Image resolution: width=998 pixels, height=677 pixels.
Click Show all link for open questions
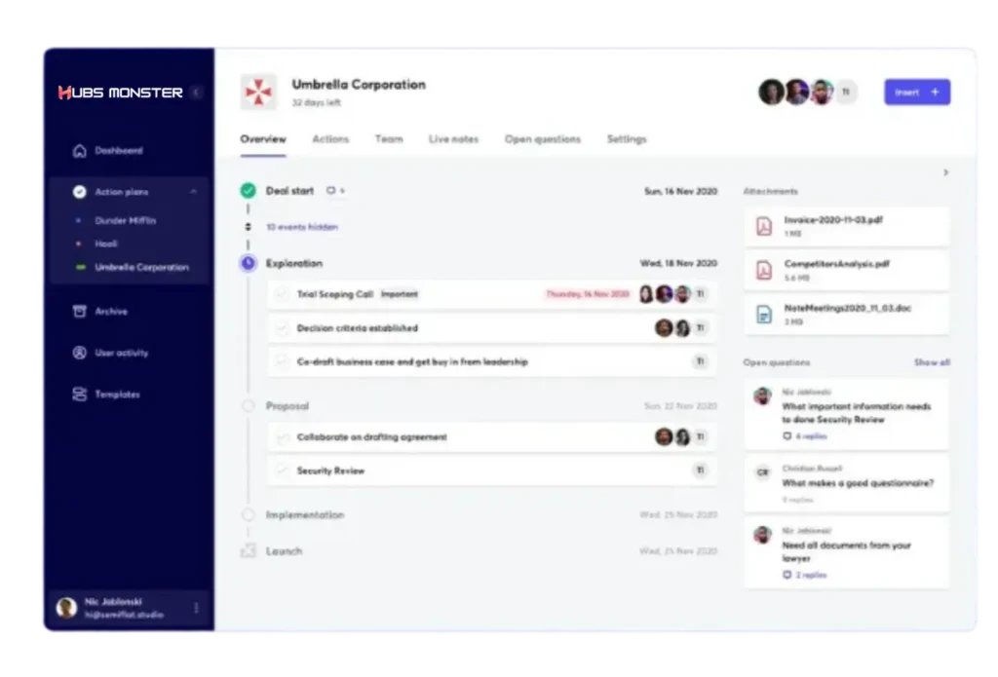[931, 362]
